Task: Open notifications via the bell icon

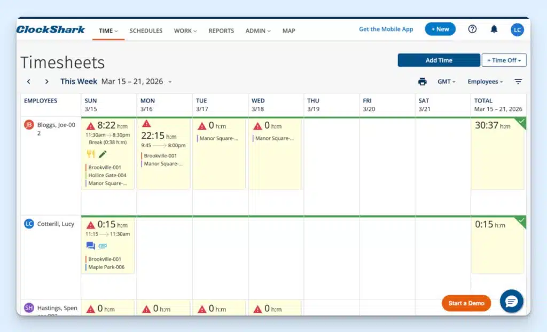Action: click(494, 30)
